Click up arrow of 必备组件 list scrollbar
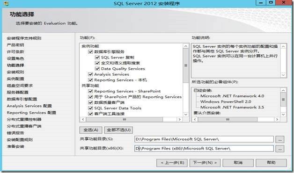Viewport: 294px width, 173px height. 283,90
